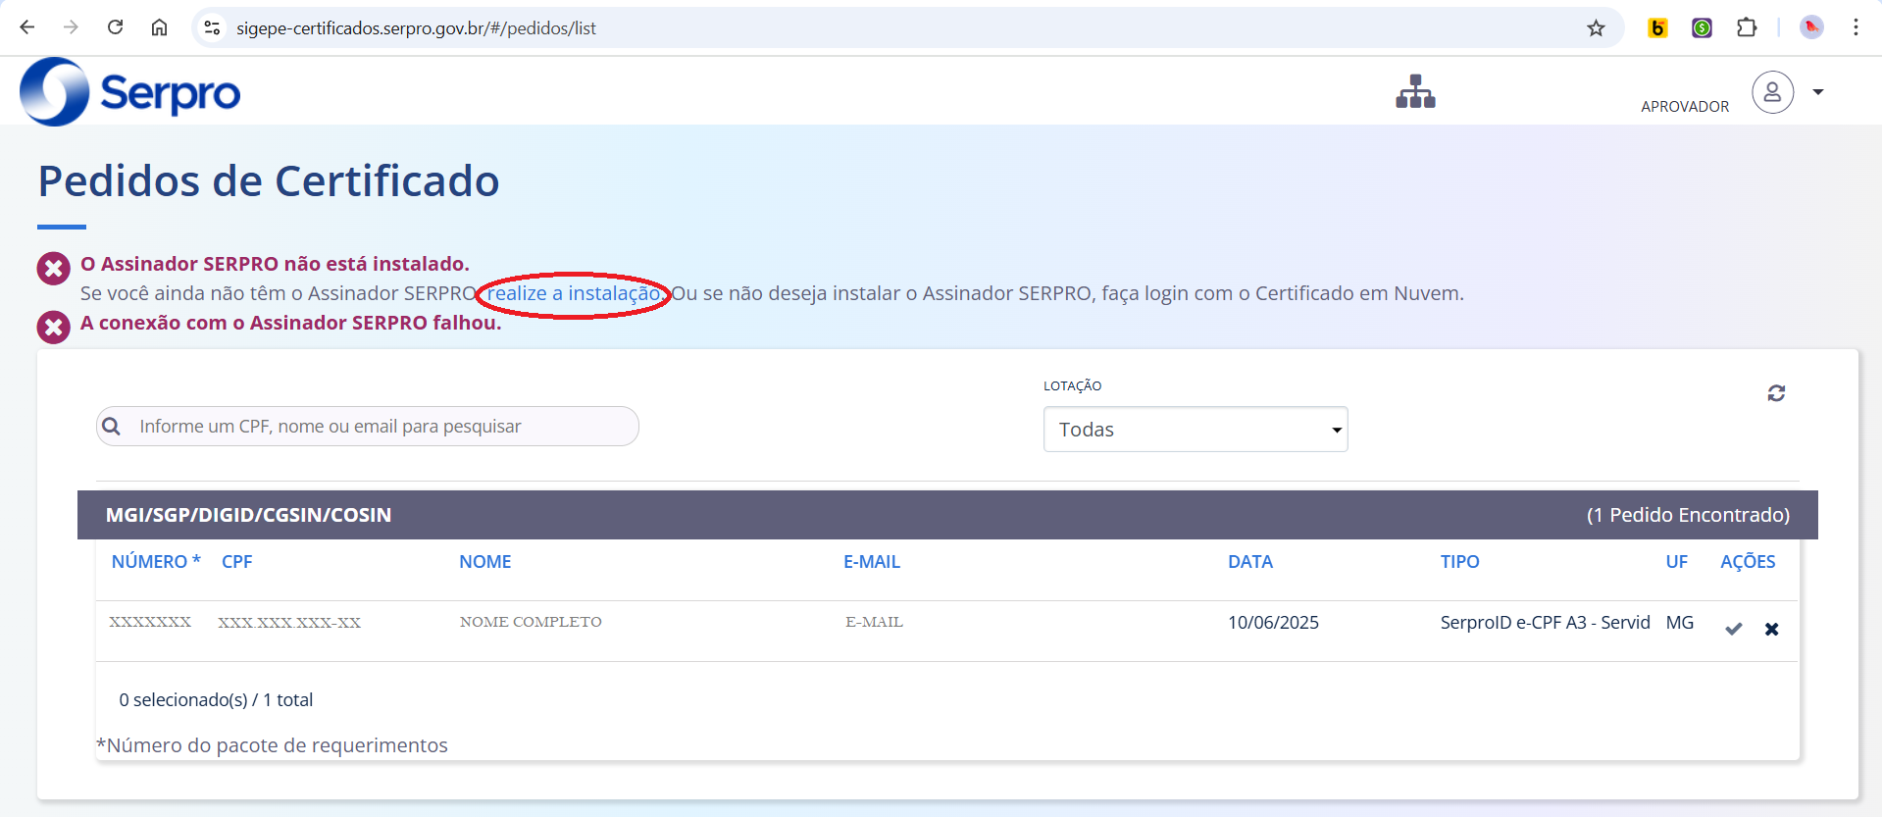The width and height of the screenshot is (1882, 817).
Task: Open the Lotação dropdown showing Todas
Action: (1195, 430)
